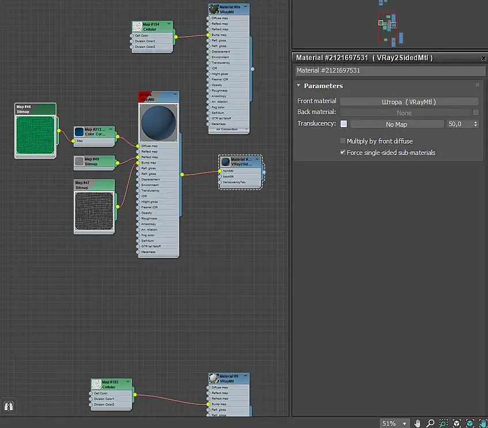This screenshot has height=428, width=488.
Task: Activate the Zoom magnifier tool
Action: point(430,423)
